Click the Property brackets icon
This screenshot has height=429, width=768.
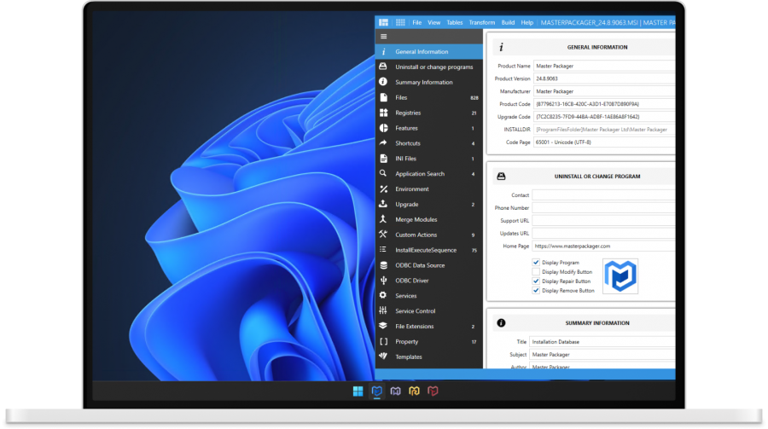coord(383,341)
